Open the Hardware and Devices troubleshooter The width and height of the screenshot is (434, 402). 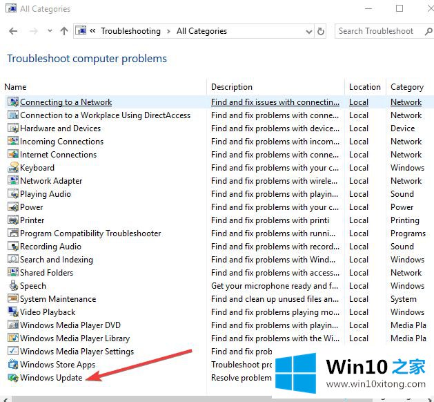point(60,128)
